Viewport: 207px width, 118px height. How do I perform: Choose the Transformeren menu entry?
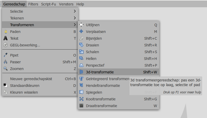point(40,25)
